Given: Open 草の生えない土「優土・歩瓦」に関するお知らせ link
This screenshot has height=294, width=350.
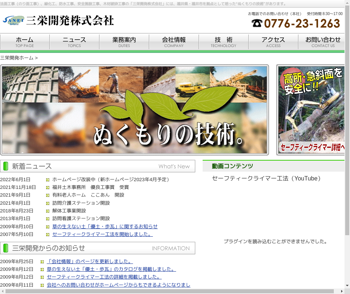Looking at the screenshot, I should click(x=105, y=226).
